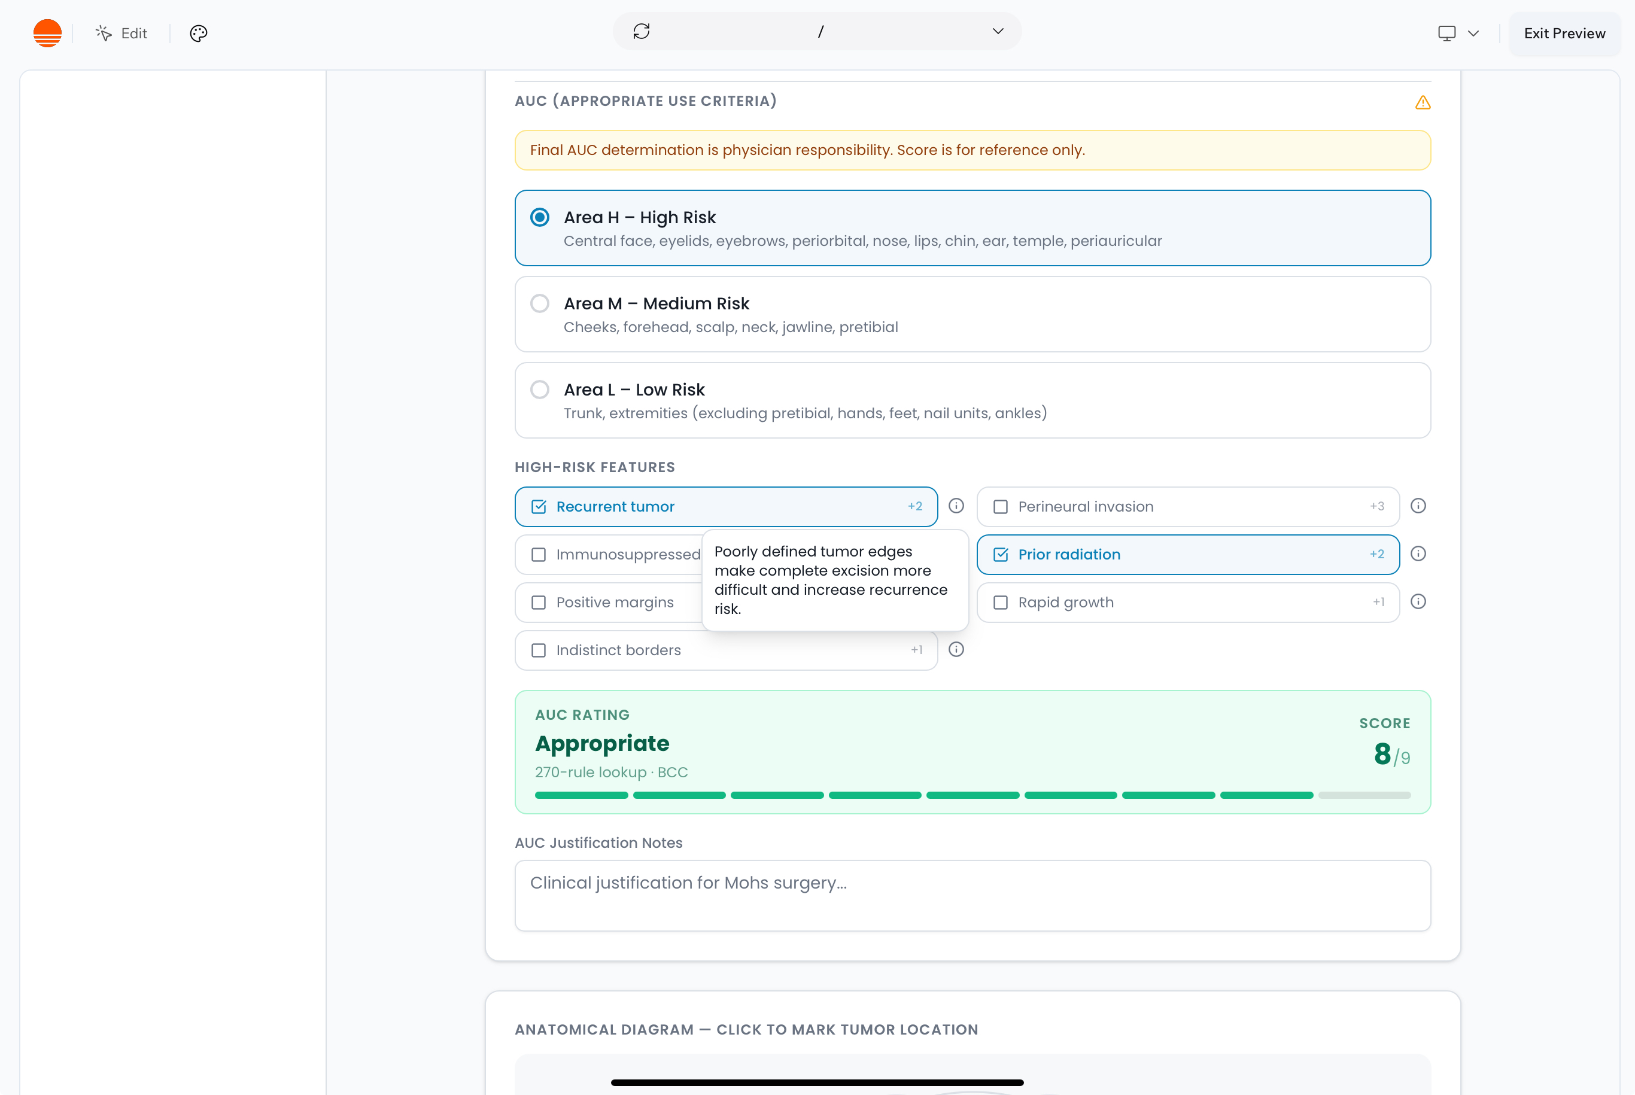Click info icon beside Indistinct borders
The width and height of the screenshot is (1635, 1095).
click(x=956, y=649)
